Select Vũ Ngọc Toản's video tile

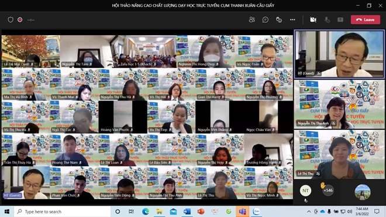pos(264,51)
